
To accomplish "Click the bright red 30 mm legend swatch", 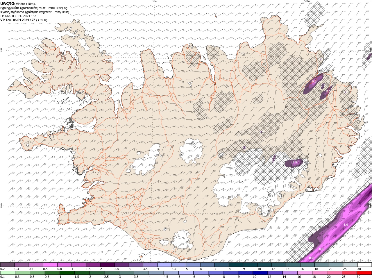I will click(x=364, y=273).
